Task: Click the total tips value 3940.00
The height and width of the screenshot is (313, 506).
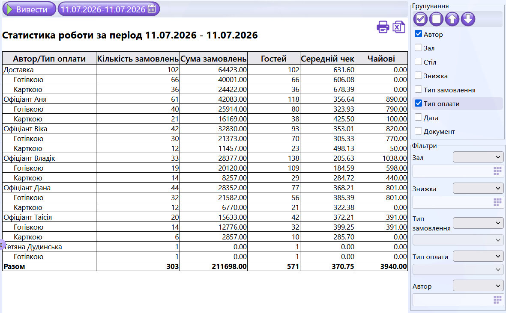Action: 393,266
